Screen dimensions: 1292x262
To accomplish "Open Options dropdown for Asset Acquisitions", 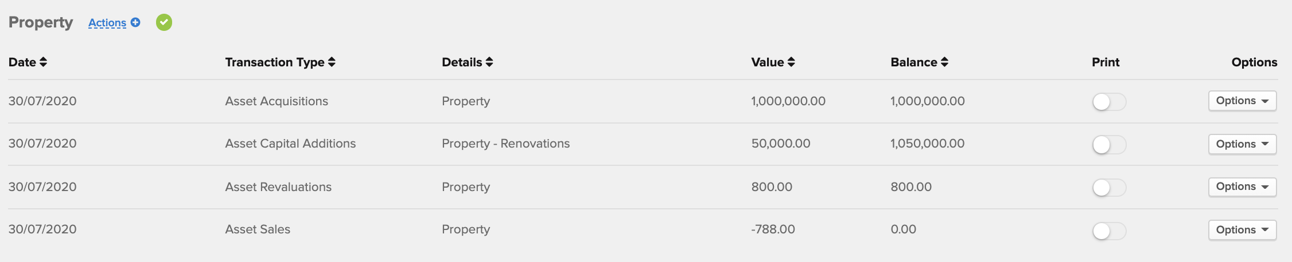I will (1242, 101).
